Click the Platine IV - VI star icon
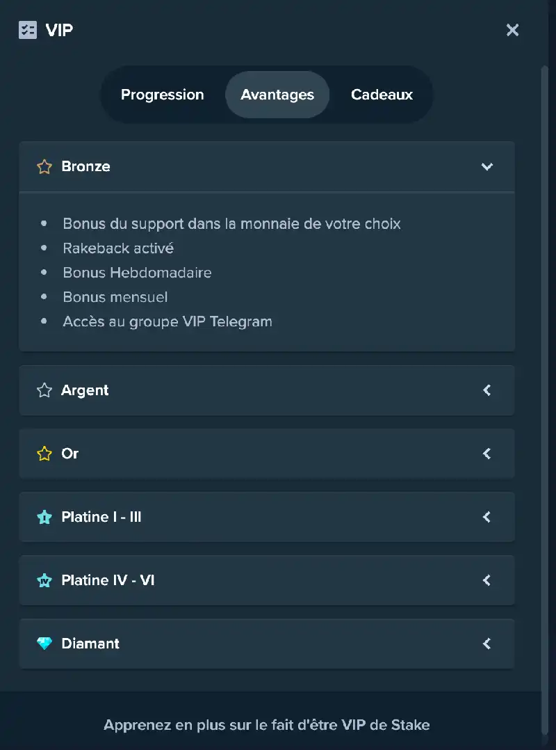The width and height of the screenshot is (556, 750). click(44, 580)
